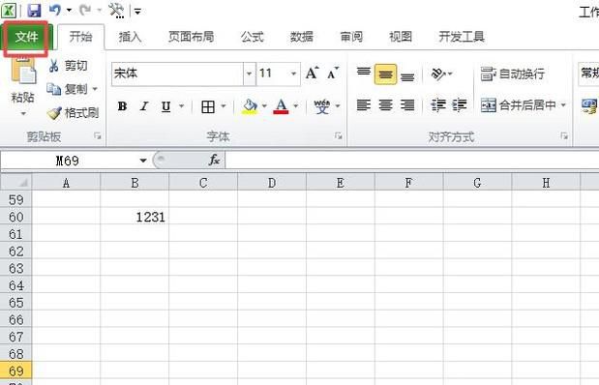Click the increase font size icon
599x385 pixels.
[312, 73]
